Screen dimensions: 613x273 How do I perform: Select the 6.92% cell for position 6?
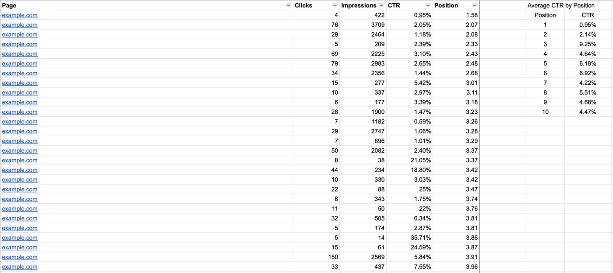(588, 73)
